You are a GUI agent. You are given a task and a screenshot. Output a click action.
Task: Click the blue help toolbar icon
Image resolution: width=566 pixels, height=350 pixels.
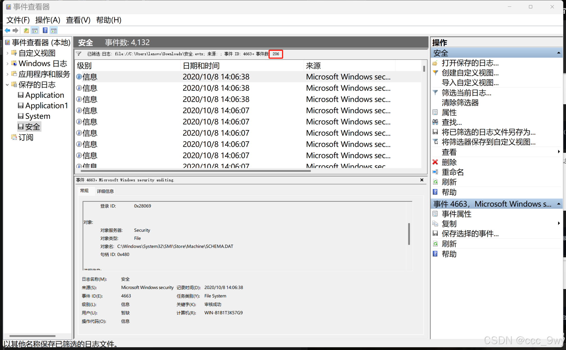45,30
